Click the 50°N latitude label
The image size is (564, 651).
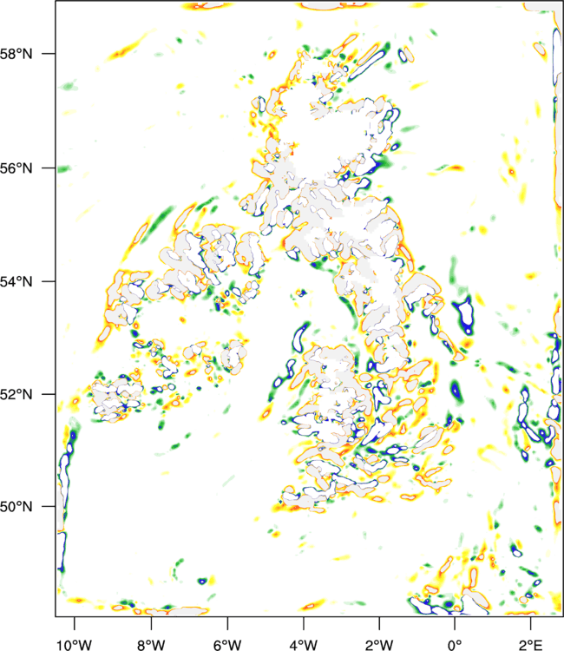click(x=16, y=507)
